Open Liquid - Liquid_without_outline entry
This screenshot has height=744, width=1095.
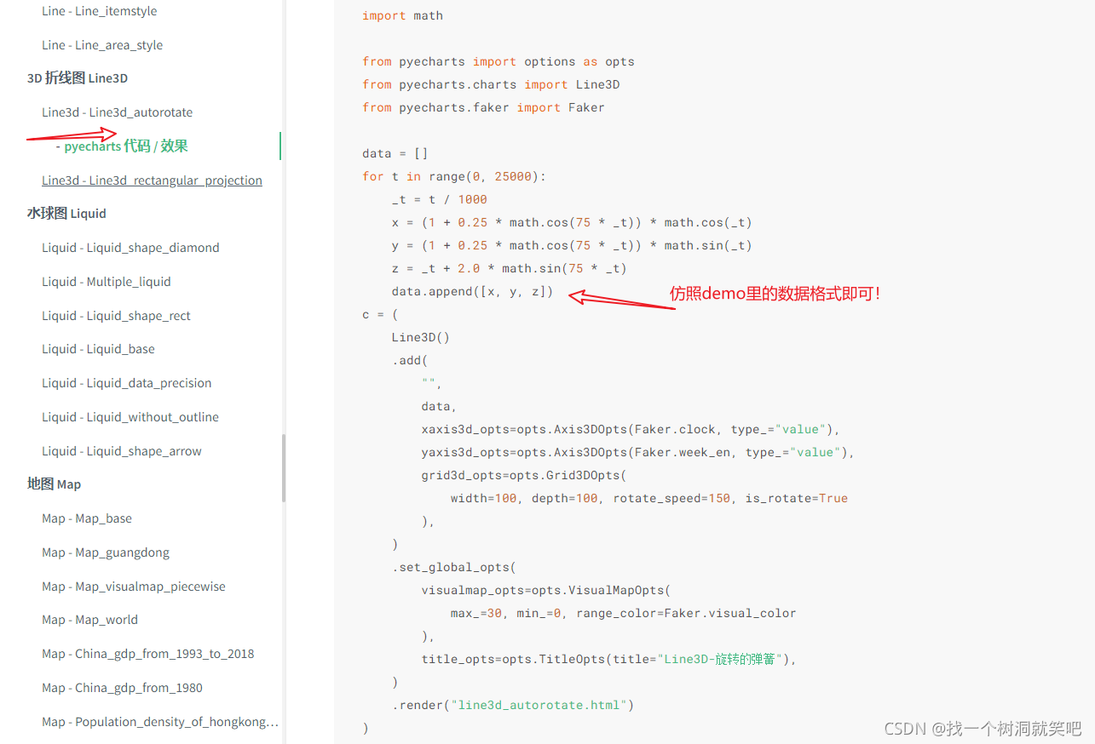tap(130, 417)
